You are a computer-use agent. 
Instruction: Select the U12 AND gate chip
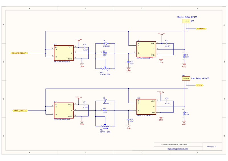pyautogui.click(x=64, y=53)
